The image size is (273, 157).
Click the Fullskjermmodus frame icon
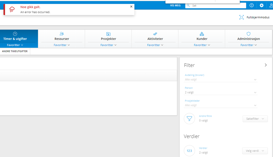coord(242,17)
